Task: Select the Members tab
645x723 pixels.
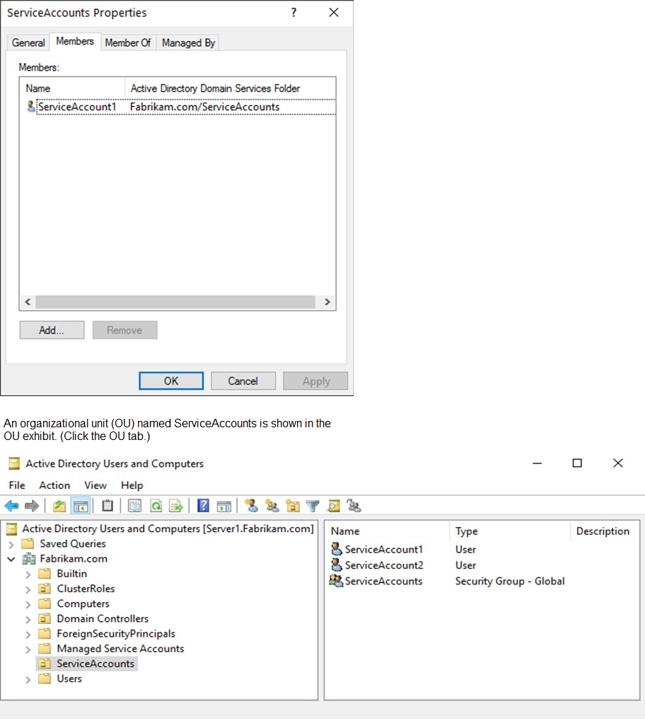Action: click(75, 42)
